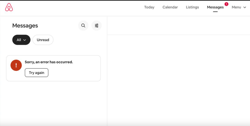Open the message search icon

tap(83, 26)
